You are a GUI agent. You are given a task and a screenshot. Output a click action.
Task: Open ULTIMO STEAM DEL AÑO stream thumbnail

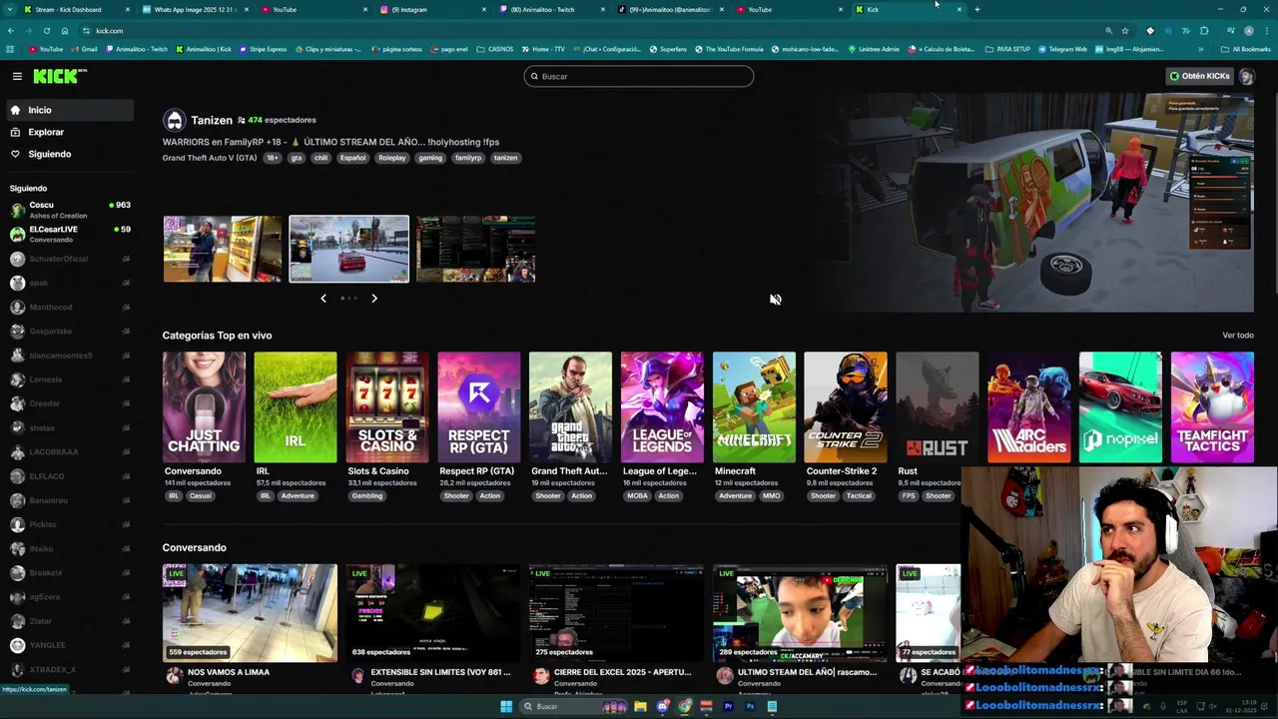[x=801, y=613]
